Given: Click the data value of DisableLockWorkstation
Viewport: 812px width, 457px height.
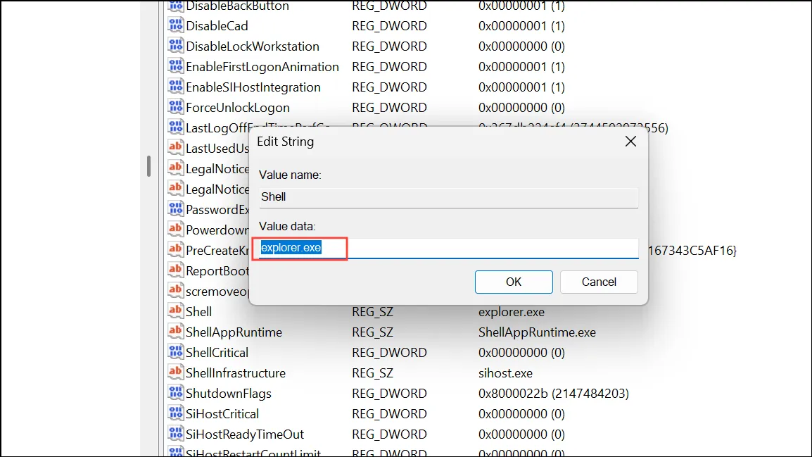Looking at the screenshot, I should coord(521,46).
